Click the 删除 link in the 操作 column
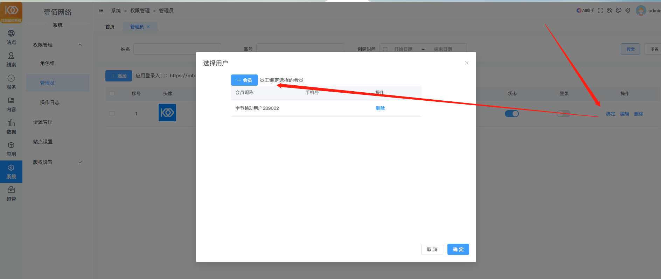The width and height of the screenshot is (661, 279). (x=639, y=114)
